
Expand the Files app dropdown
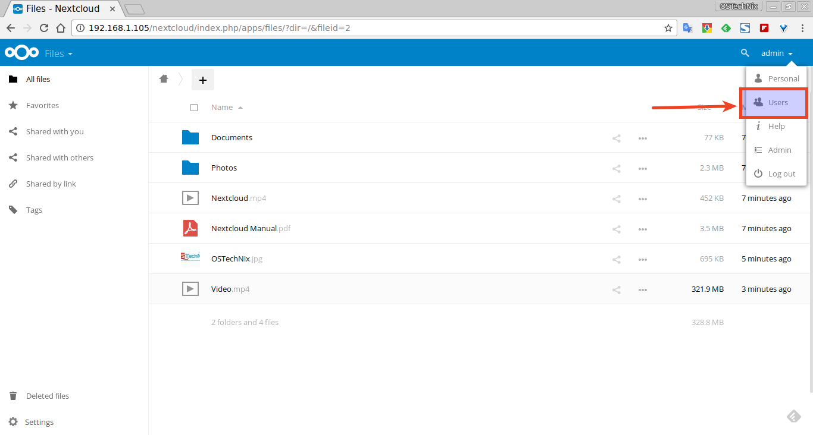(58, 53)
